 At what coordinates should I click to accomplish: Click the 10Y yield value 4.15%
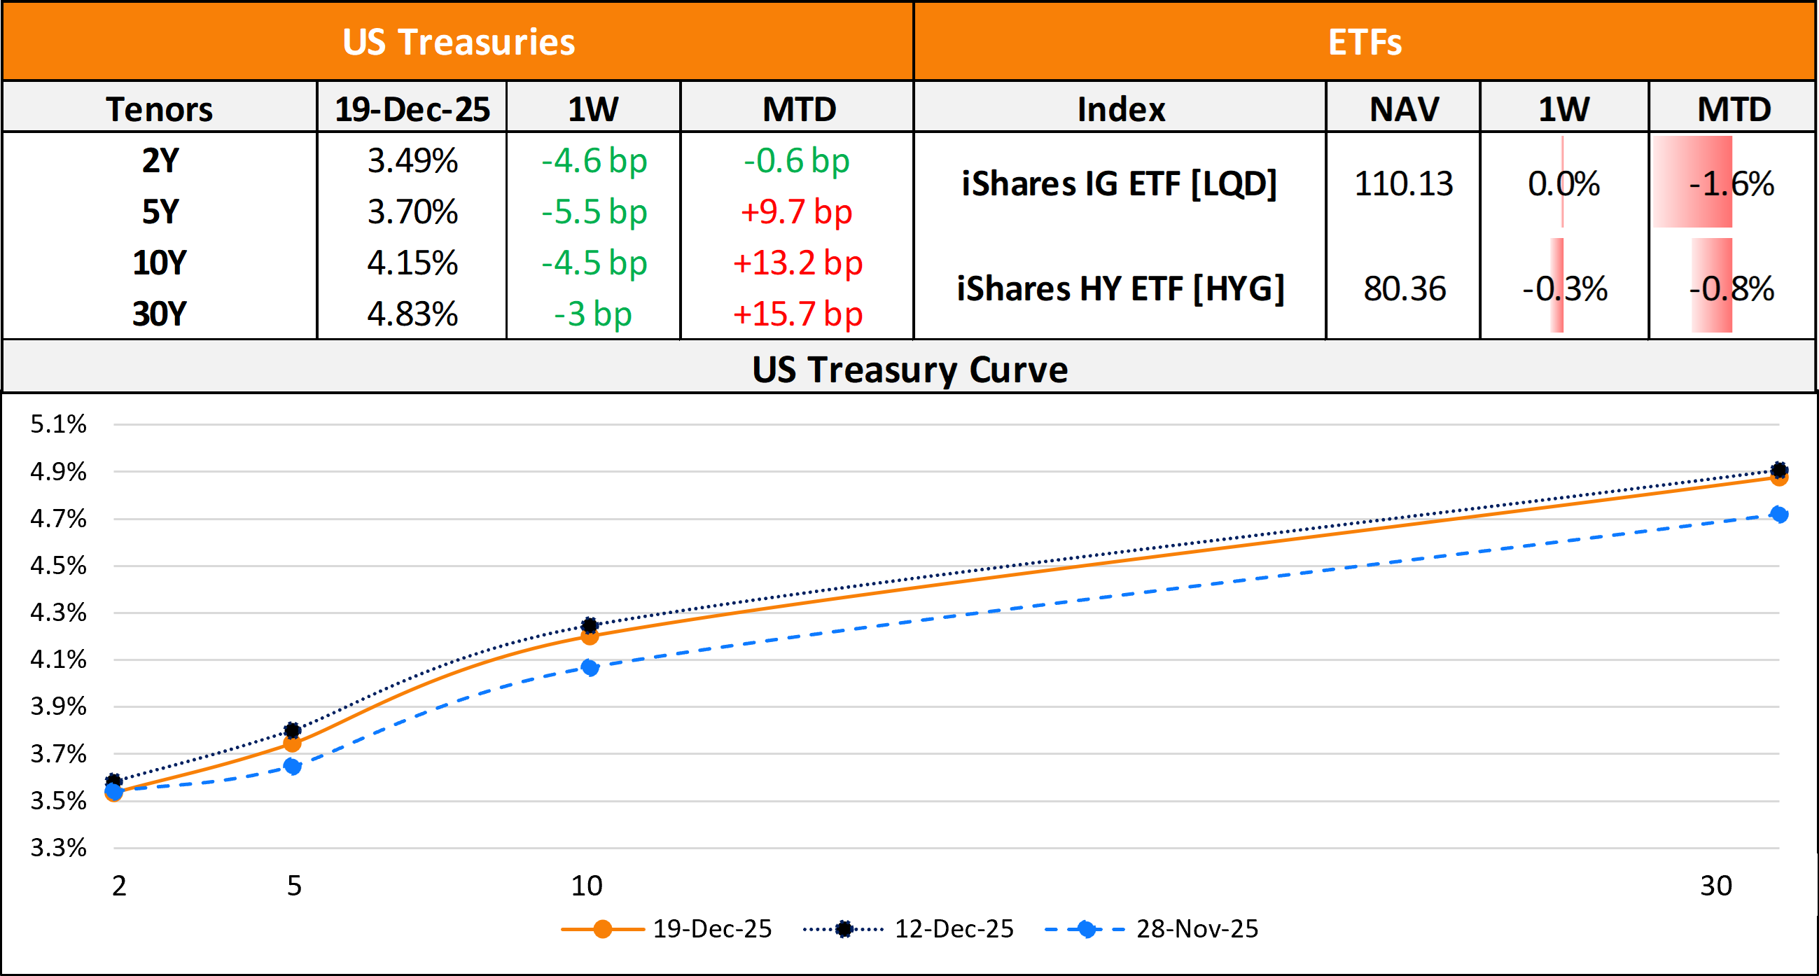pos(412,263)
